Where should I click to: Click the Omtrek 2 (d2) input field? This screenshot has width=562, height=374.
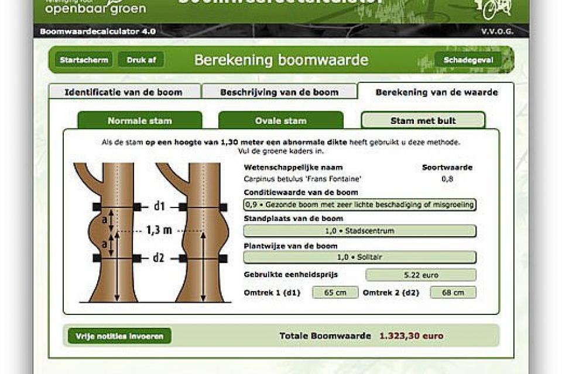pos(453,292)
